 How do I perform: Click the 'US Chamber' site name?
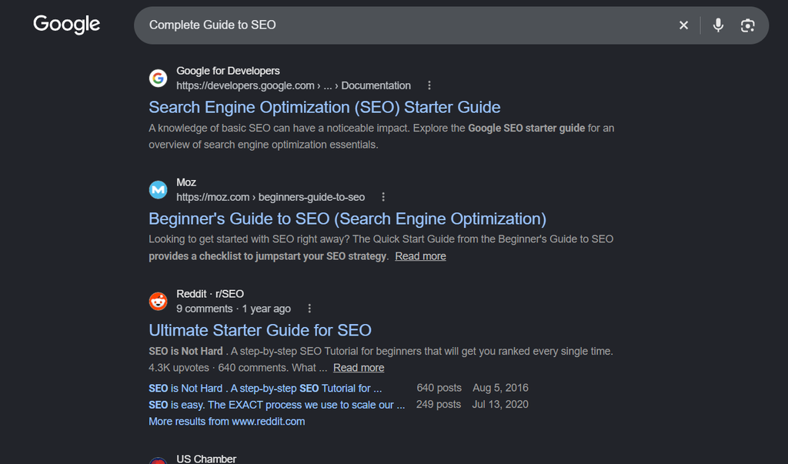[206, 459]
